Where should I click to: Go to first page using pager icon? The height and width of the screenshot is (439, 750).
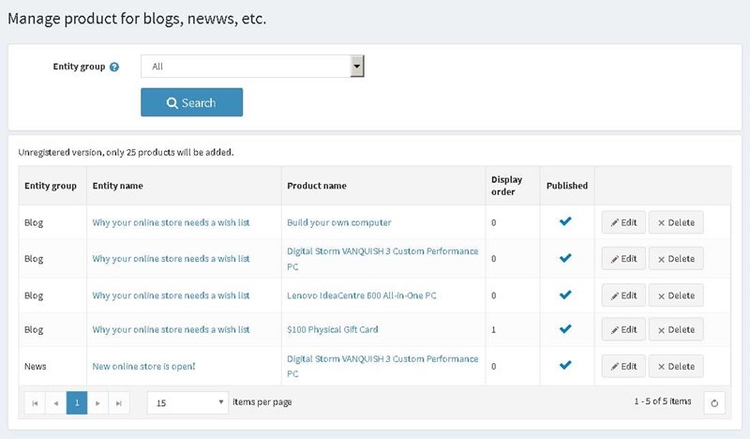coord(35,403)
